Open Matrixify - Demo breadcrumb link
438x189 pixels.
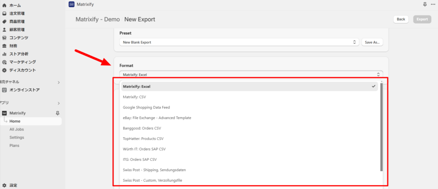tap(98, 19)
